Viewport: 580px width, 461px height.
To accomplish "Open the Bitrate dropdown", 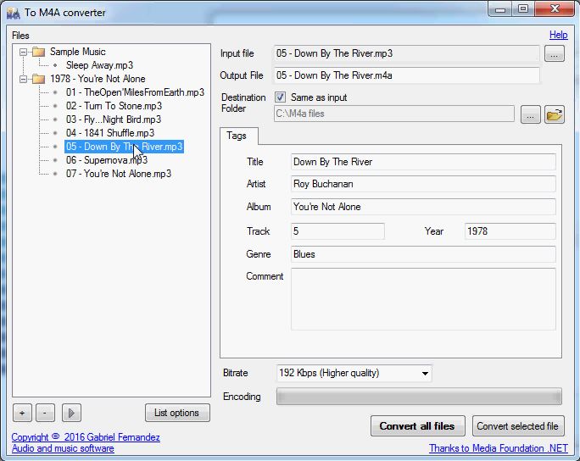I will click(354, 373).
